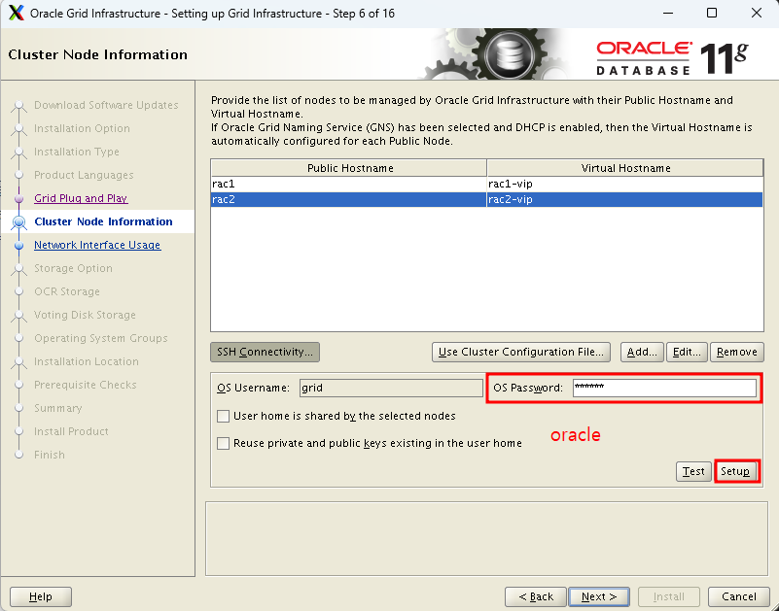This screenshot has width=779, height=611.
Task: Open Use Cluster Configuration File dialog
Action: click(520, 352)
